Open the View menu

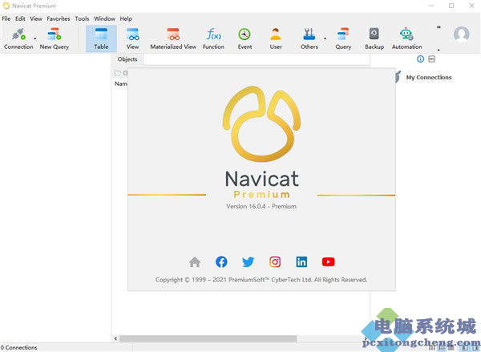click(x=36, y=18)
